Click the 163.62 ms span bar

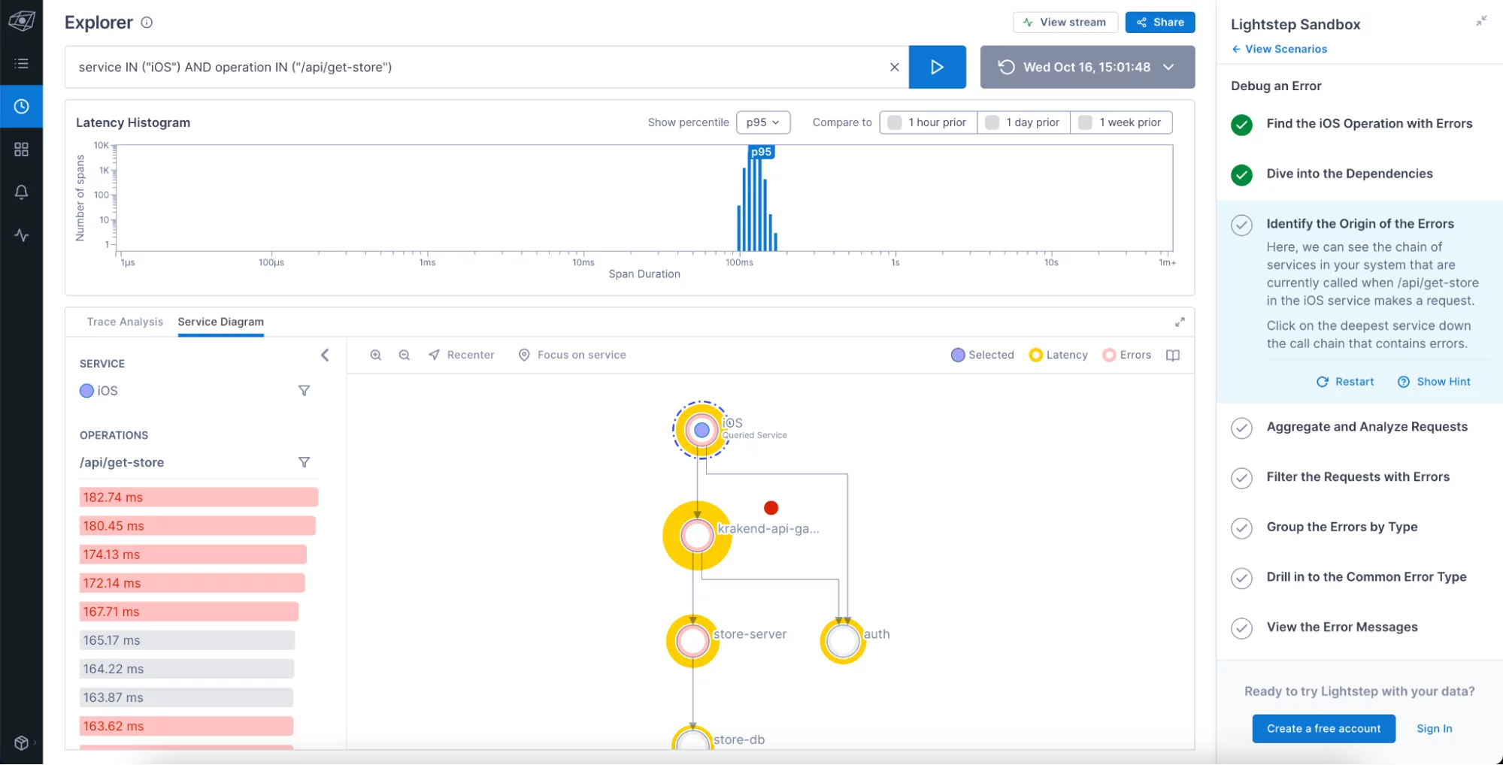point(186,726)
